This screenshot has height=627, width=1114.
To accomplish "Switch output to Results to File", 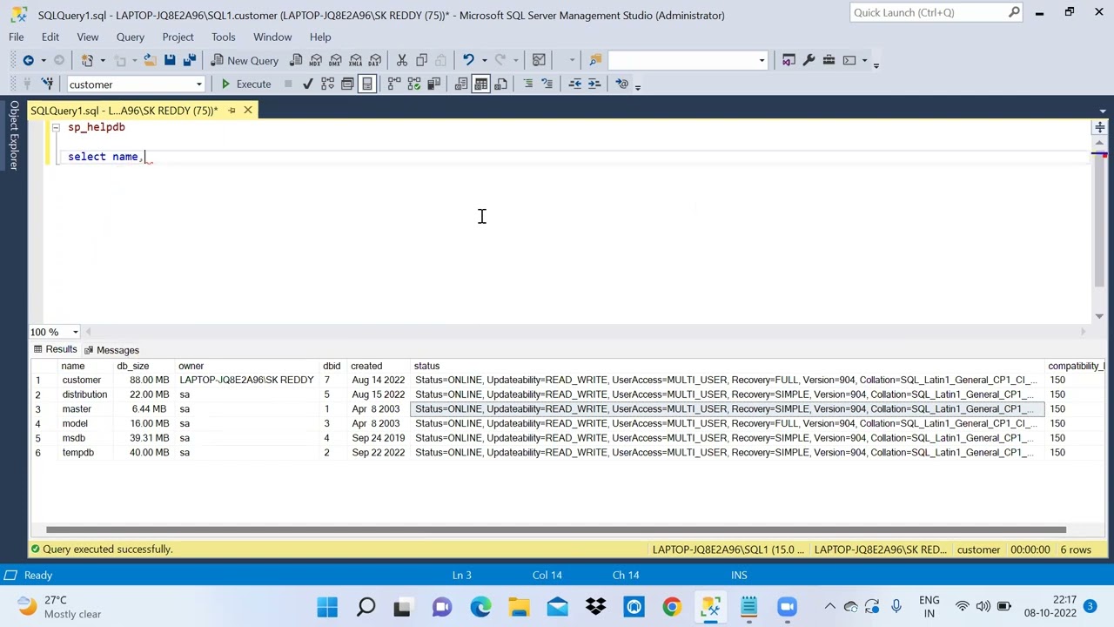I will (x=501, y=84).
